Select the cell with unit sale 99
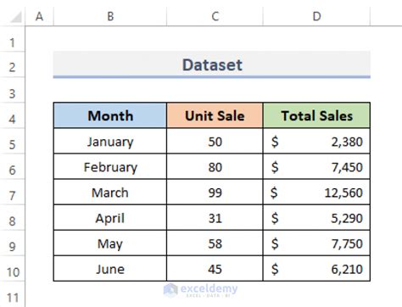Viewport: 402px width, 307px height. coord(215,193)
